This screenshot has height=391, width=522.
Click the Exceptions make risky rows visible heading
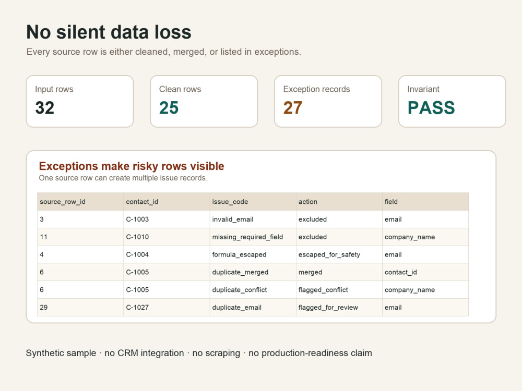(132, 166)
